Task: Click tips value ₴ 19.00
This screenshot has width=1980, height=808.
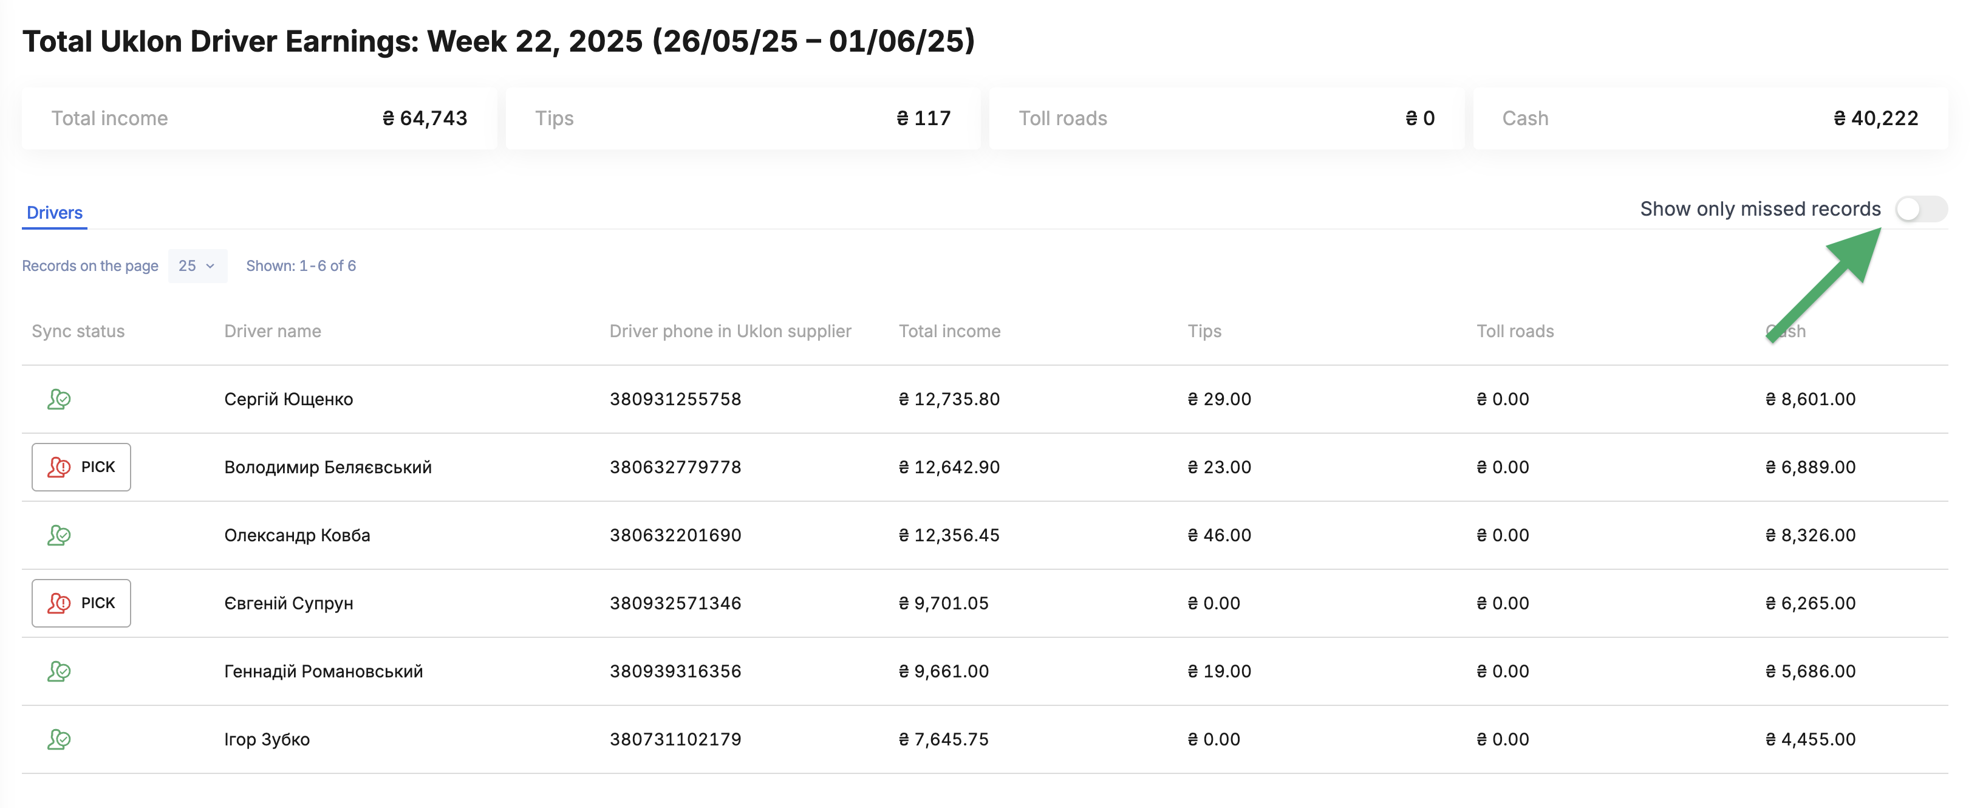Action: [x=1220, y=671]
